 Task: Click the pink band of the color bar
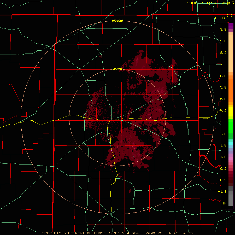(231, 158)
